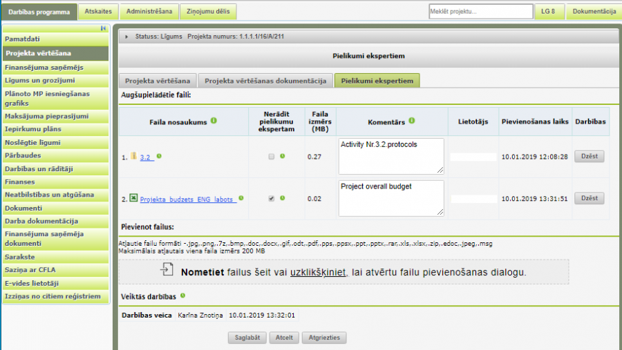Click the help icon beside Komentārs header
The width and height of the screenshot is (622, 350).
[x=412, y=121]
